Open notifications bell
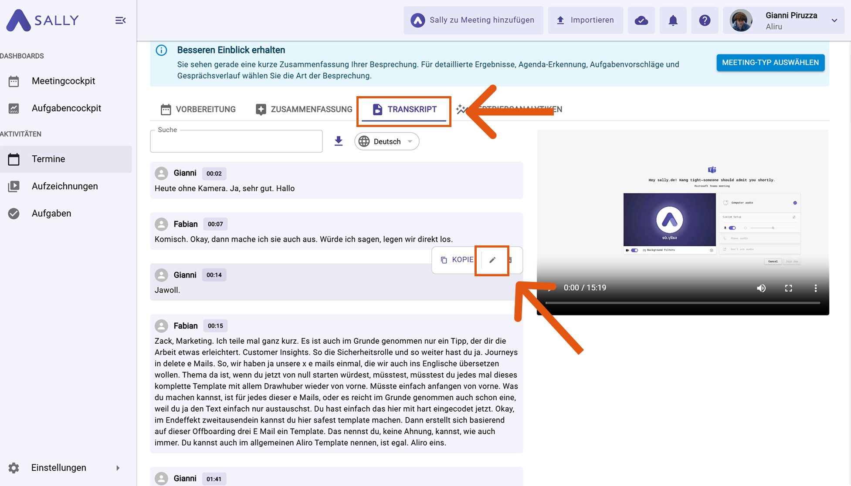Viewport: 851px width, 486px height. coord(673,20)
